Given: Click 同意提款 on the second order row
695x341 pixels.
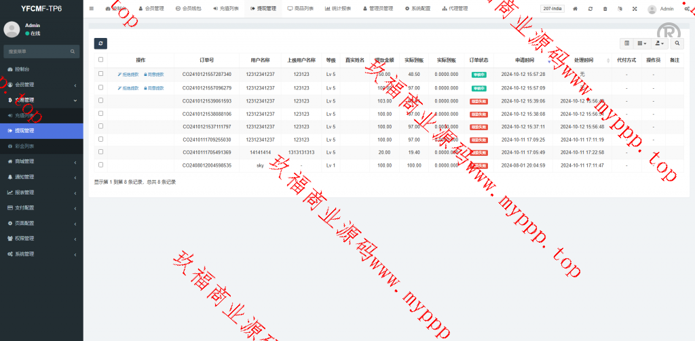Looking at the screenshot, I should tap(153, 88).
